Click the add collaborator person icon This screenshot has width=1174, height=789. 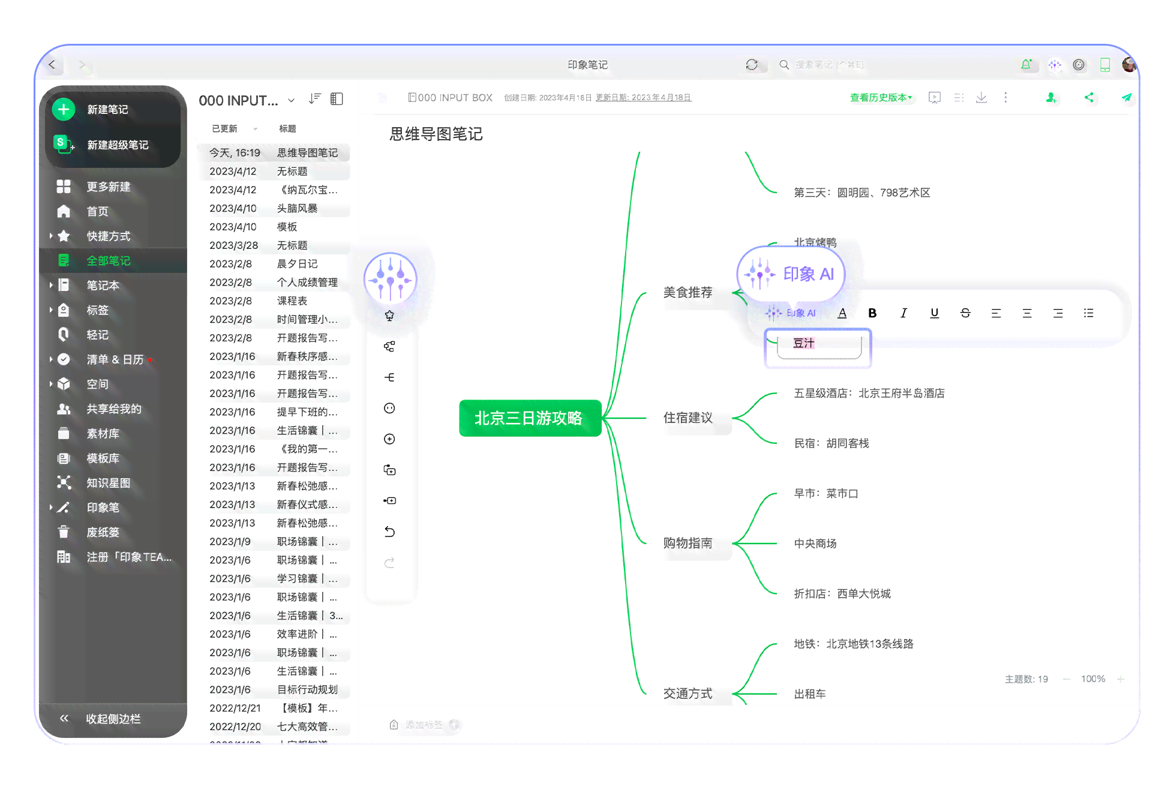pos(1051,97)
